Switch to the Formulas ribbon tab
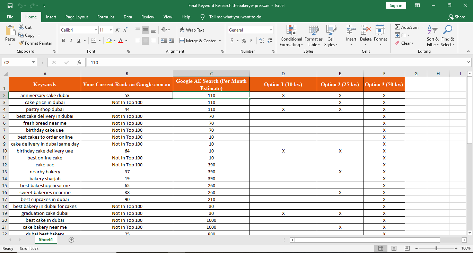The height and width of the screenshot is (253, 473). (106, 17)
